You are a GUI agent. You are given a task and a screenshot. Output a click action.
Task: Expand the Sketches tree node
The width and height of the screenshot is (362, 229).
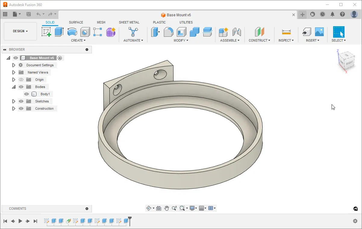(14, 101)
